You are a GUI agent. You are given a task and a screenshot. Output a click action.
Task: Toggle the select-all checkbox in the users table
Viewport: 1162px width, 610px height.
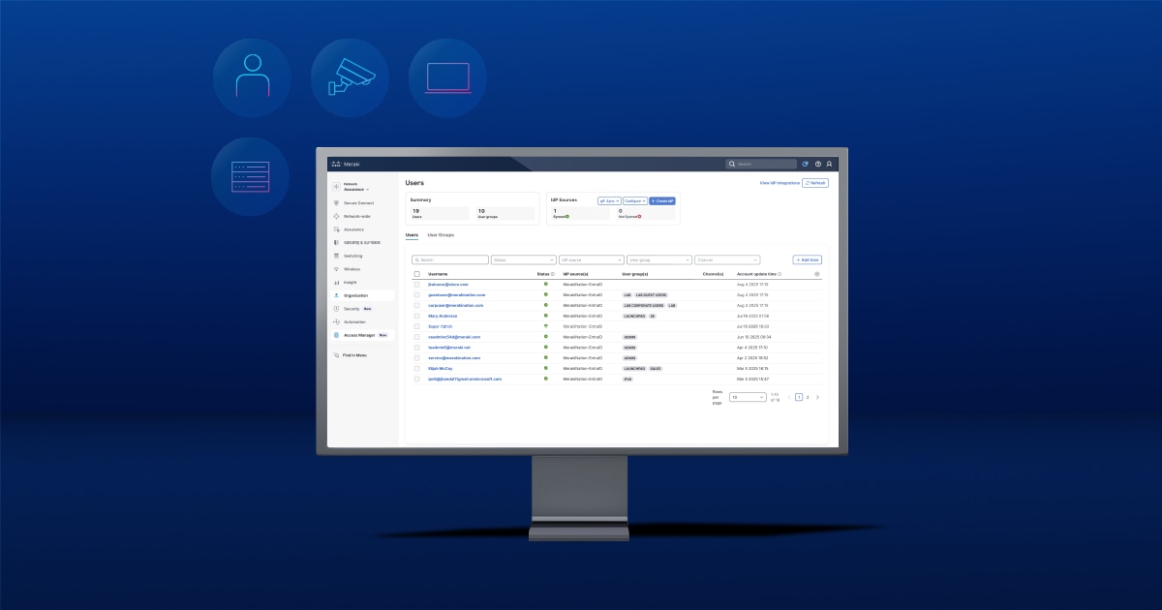click(x=415, y=273)
